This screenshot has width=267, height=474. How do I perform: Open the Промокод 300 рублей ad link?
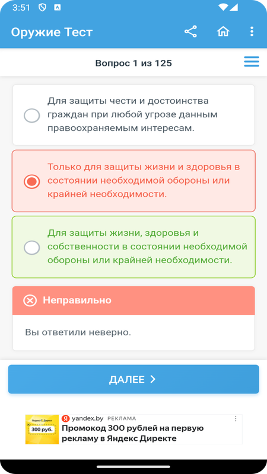133,433
